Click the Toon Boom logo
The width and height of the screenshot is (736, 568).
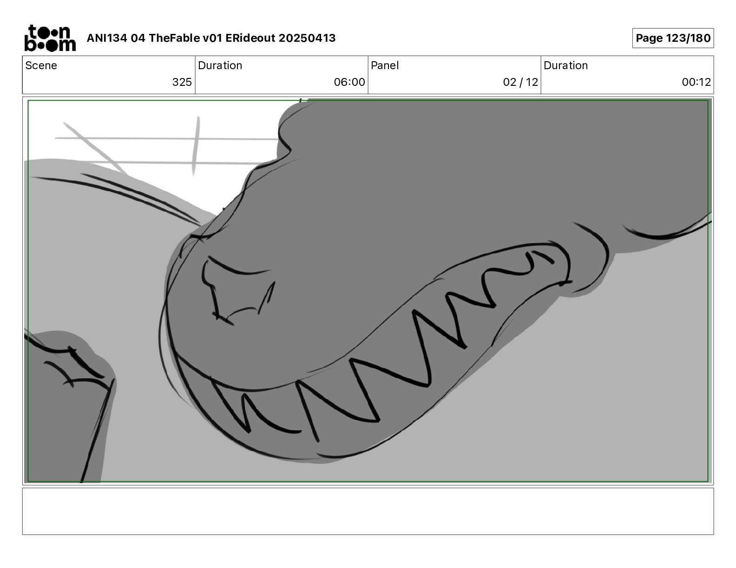point(50,38)
